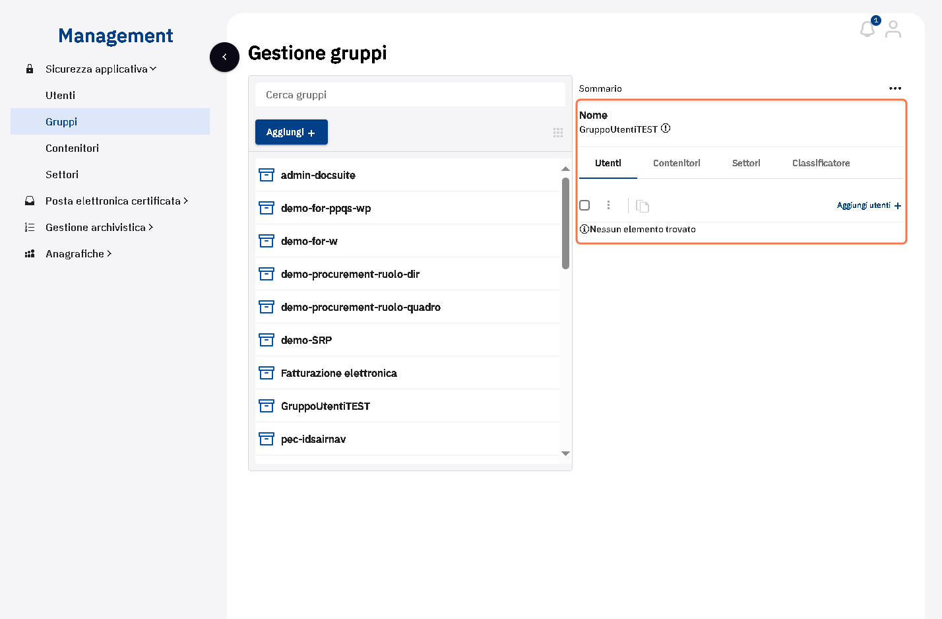Click the scroll down arrow of group list
This screenshot has height=619, width=942.
(565, 453)
